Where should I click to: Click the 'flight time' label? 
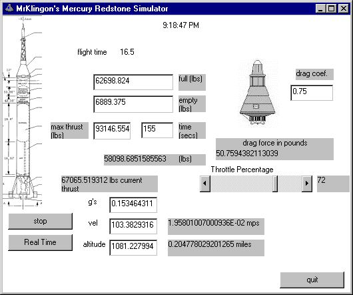[x=92, y=52]
